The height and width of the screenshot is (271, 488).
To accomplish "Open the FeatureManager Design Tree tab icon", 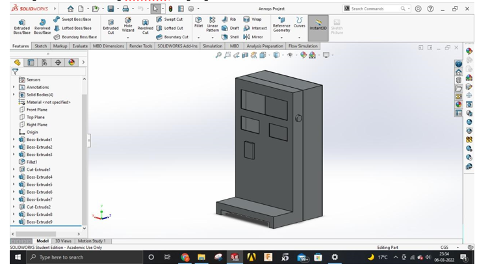I will pos(17,62).
